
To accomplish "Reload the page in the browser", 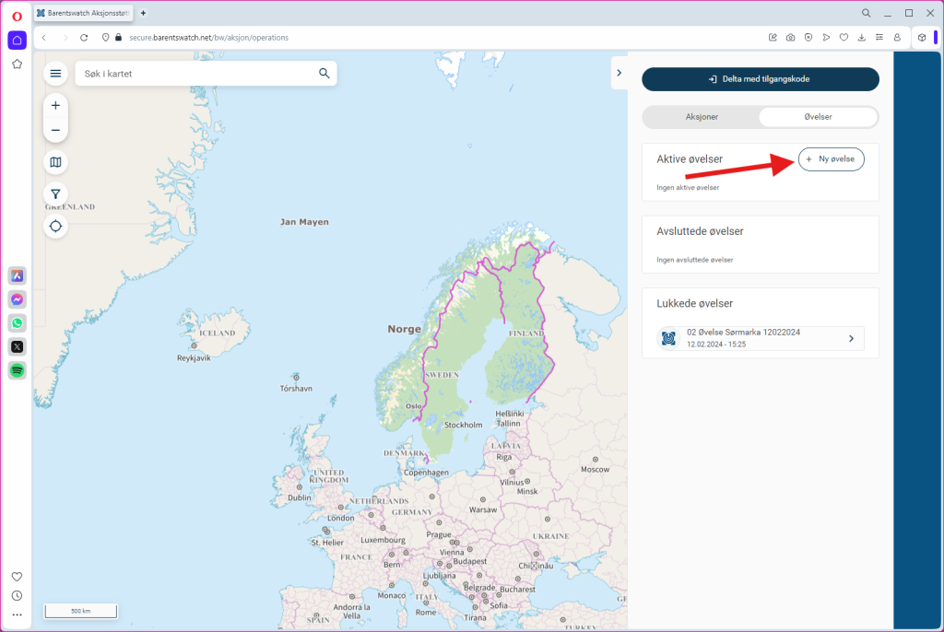I will 84,38.
